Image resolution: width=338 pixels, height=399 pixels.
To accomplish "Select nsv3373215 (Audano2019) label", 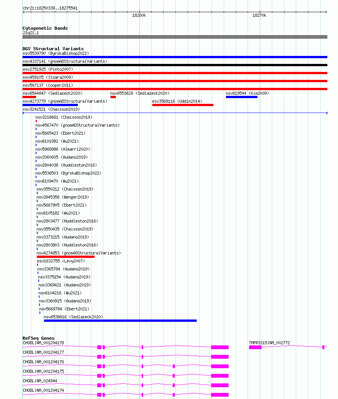I will pyautogui.click(x=63, y=237).
